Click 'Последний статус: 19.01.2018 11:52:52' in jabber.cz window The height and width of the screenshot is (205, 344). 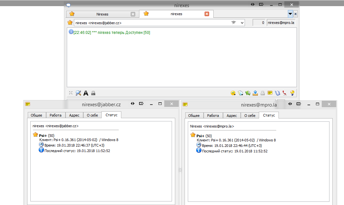coord(77,151)
